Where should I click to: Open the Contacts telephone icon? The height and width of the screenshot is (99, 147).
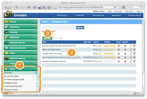(6, 32)
